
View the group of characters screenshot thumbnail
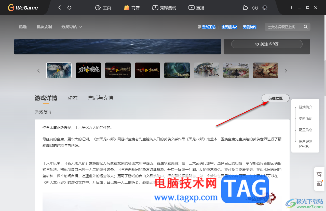[207, 70]
